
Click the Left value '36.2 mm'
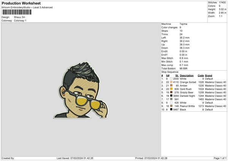pyautogui.click(x=185, y=38)
